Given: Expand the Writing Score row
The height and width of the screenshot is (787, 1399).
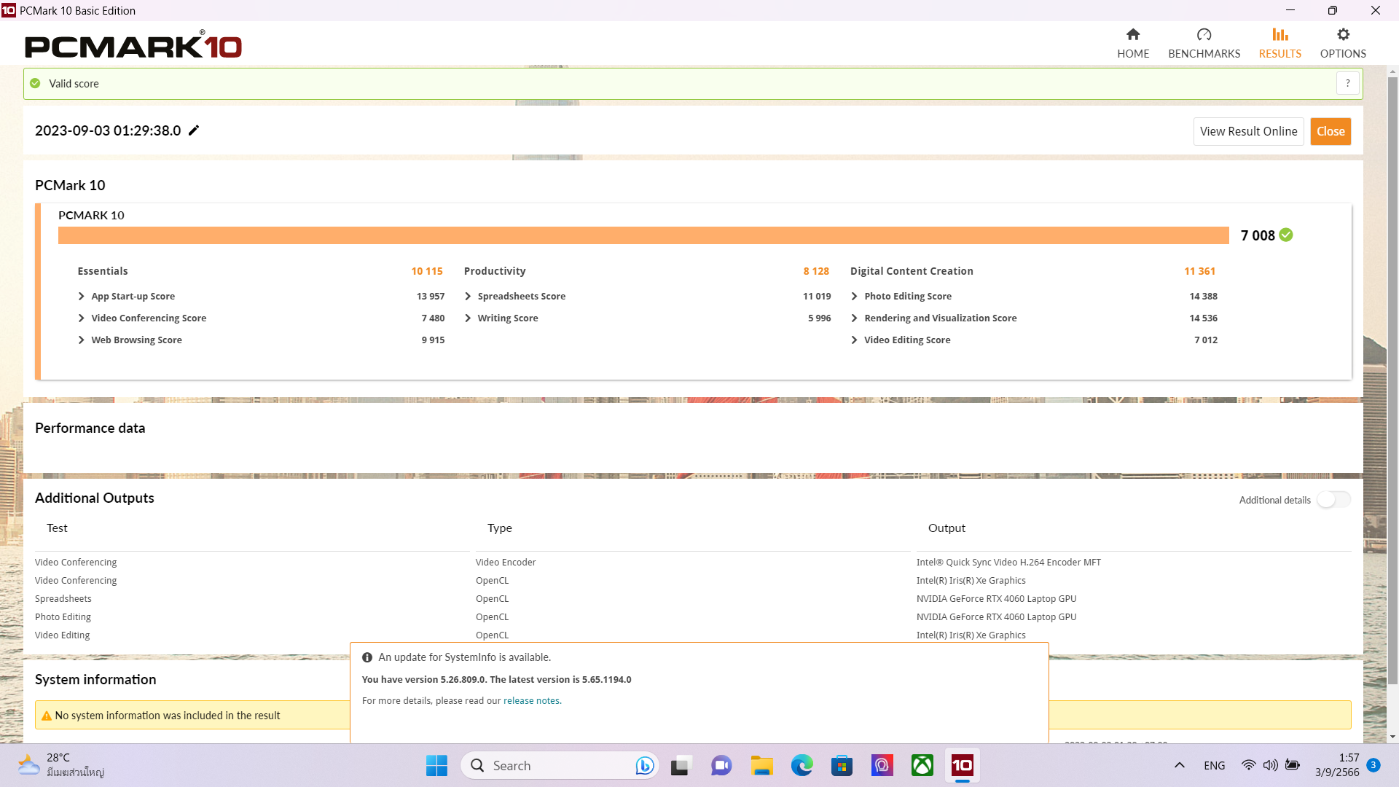Looking at the screenshot, I should [x=468, y=318].
